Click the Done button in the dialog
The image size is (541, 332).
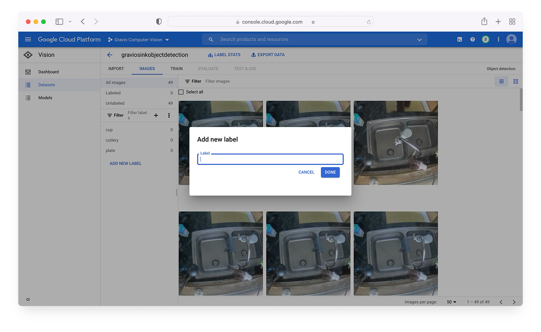pyautogui.click(x=330, y=172)
